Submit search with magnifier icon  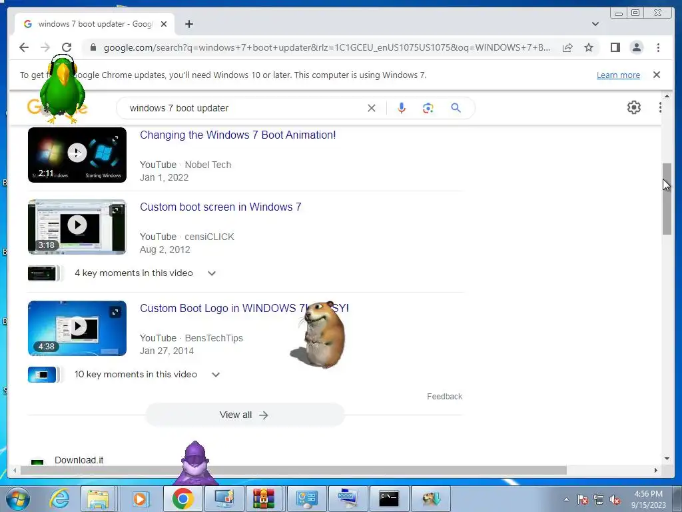(456, 108)
